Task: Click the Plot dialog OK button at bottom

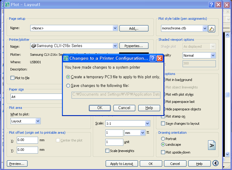Action: (151, 164)
